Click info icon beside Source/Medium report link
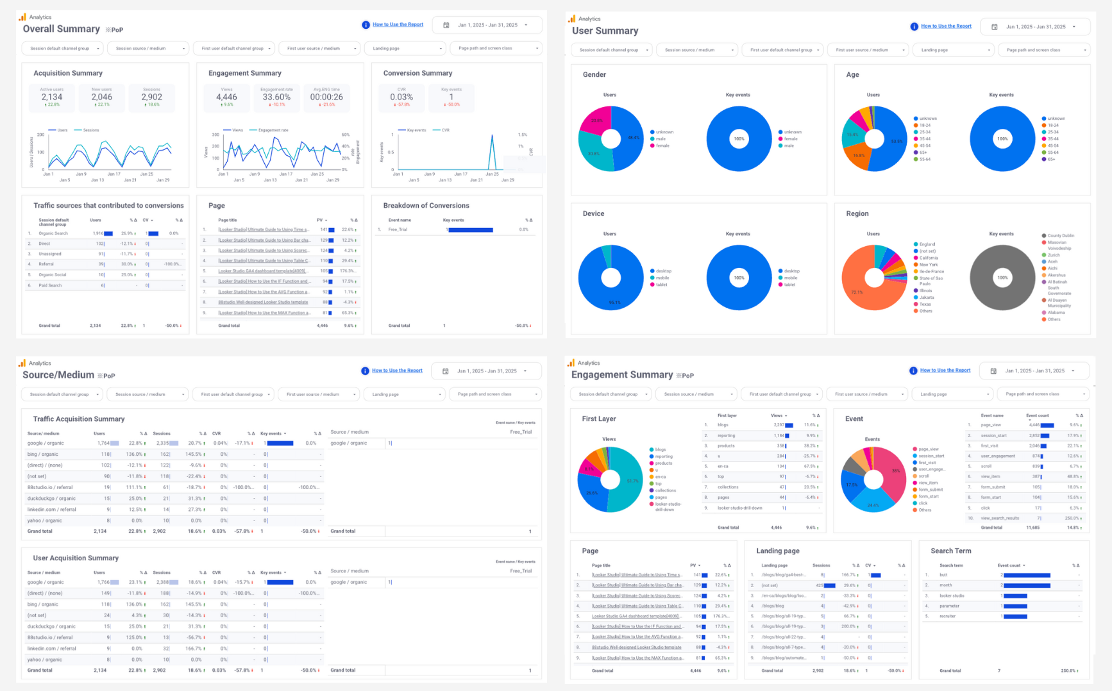 tap(365, 370)
